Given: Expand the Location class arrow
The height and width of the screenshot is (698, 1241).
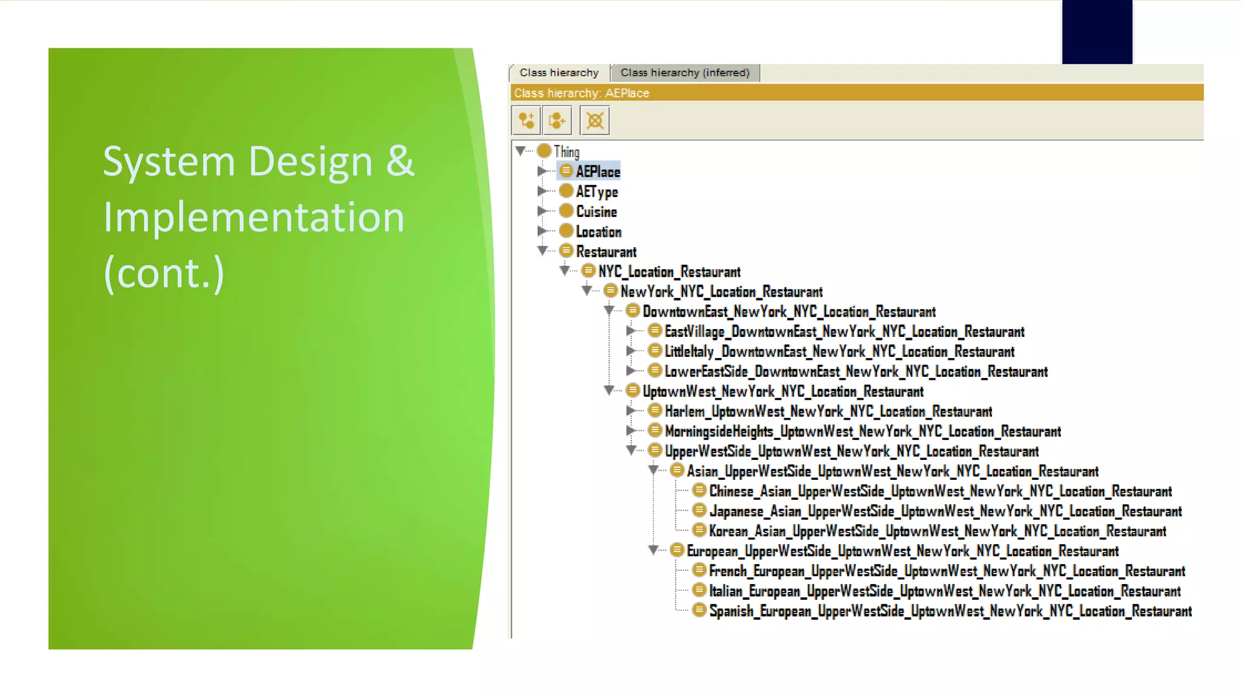Looking at the screenshot, I should pos(542,231).
